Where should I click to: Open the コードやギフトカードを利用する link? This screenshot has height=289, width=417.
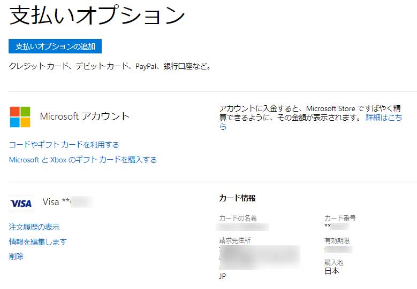point(64,145)
